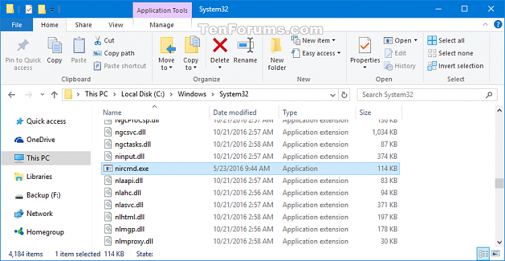
Task: Click Select none
Action: (x=450, y=53)
